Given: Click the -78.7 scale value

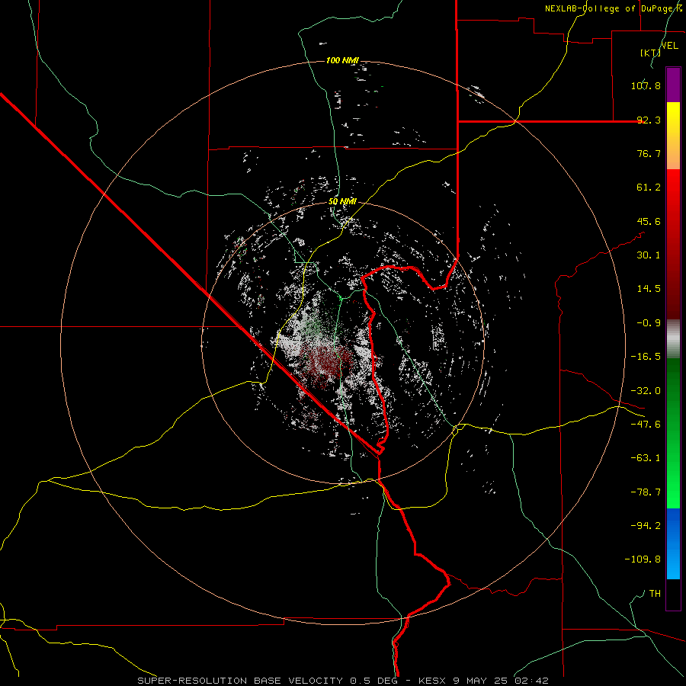Looking at the screenshot, I should [646, 492].
